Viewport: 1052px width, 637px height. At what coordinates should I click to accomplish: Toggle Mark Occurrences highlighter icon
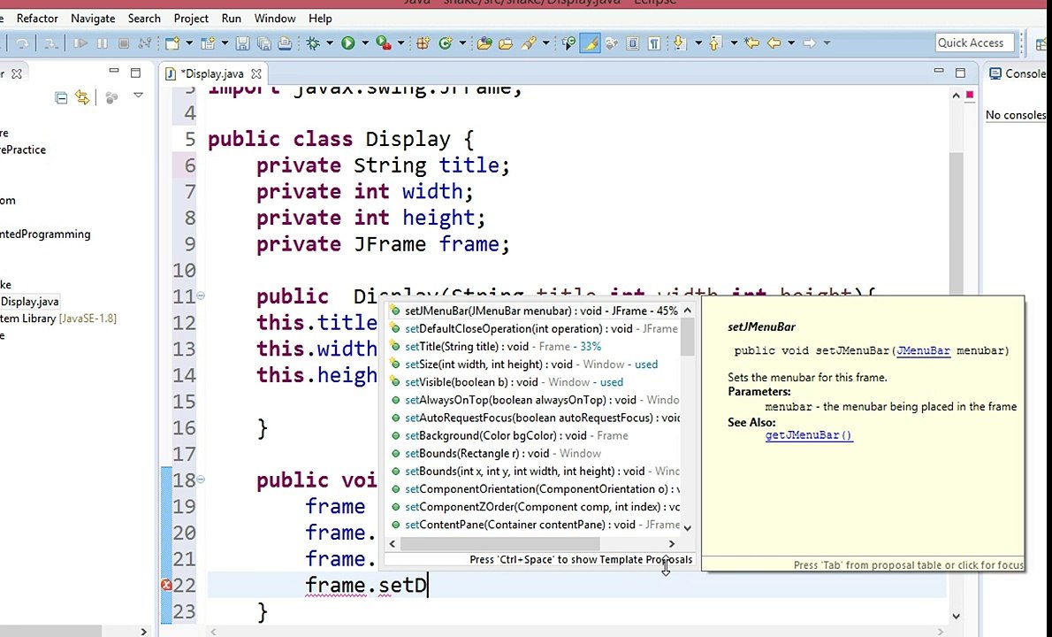(590, 43)
